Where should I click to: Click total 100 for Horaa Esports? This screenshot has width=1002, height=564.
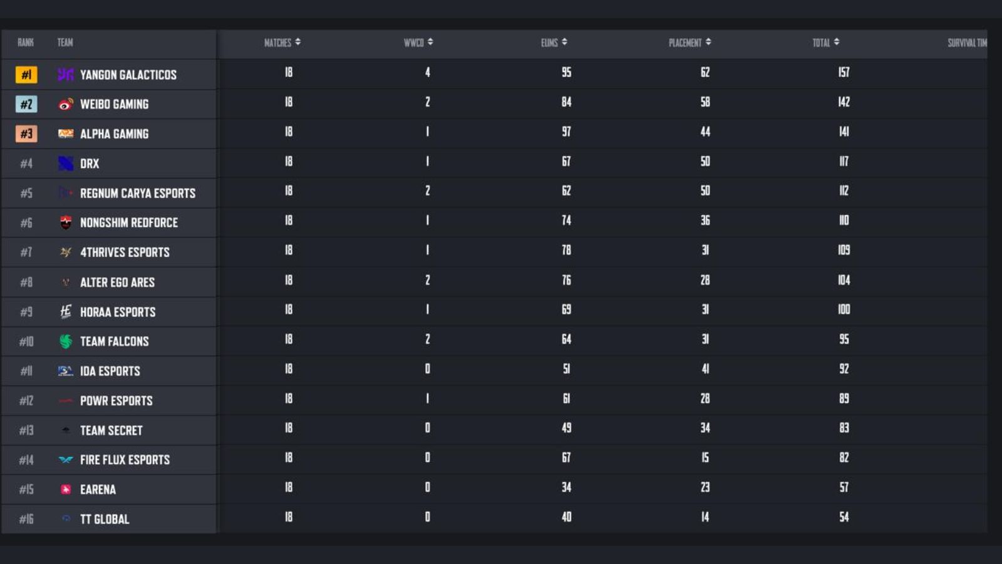(x=844, y=310)
